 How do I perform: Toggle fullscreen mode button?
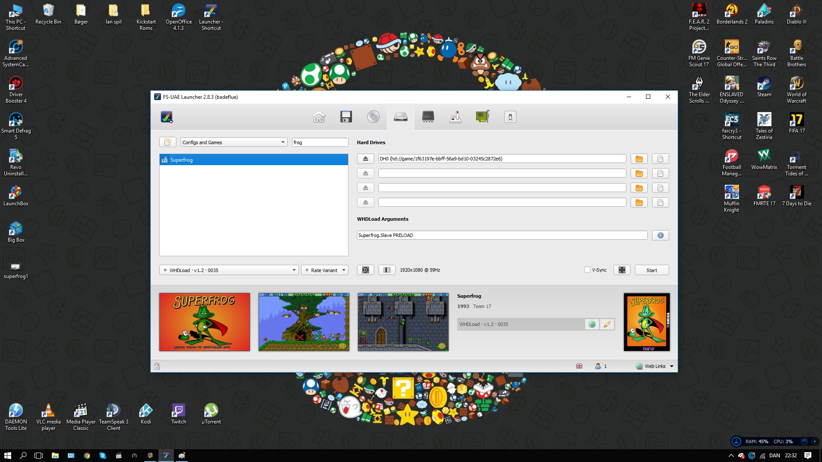(x=622, y=270)
